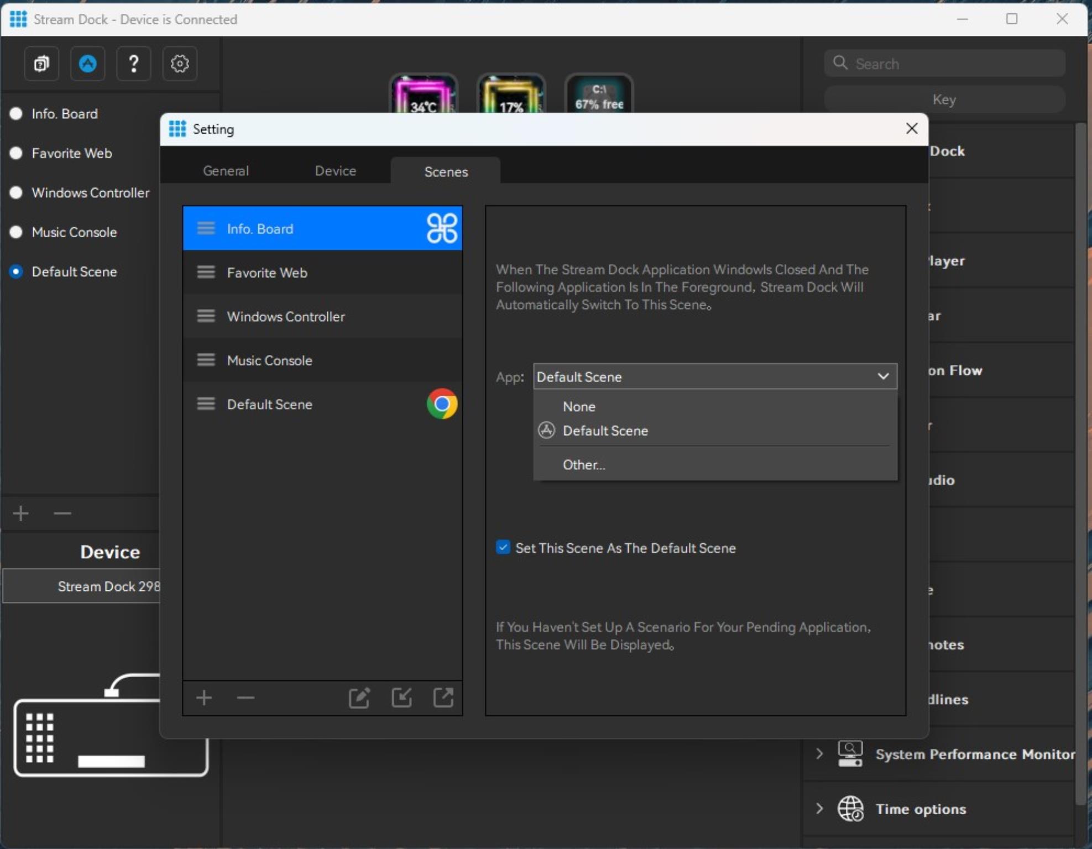Click drag handle of Music Console row

click(206, 360)
